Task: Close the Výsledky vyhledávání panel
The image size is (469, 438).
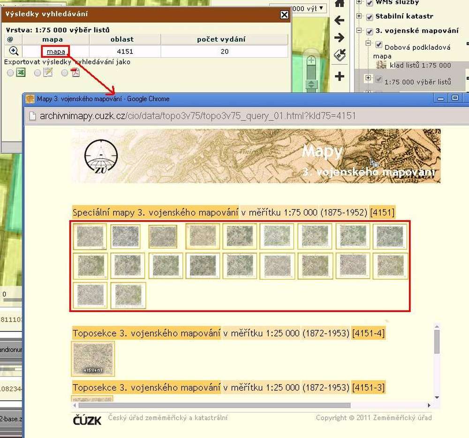Action: point(284,15)
